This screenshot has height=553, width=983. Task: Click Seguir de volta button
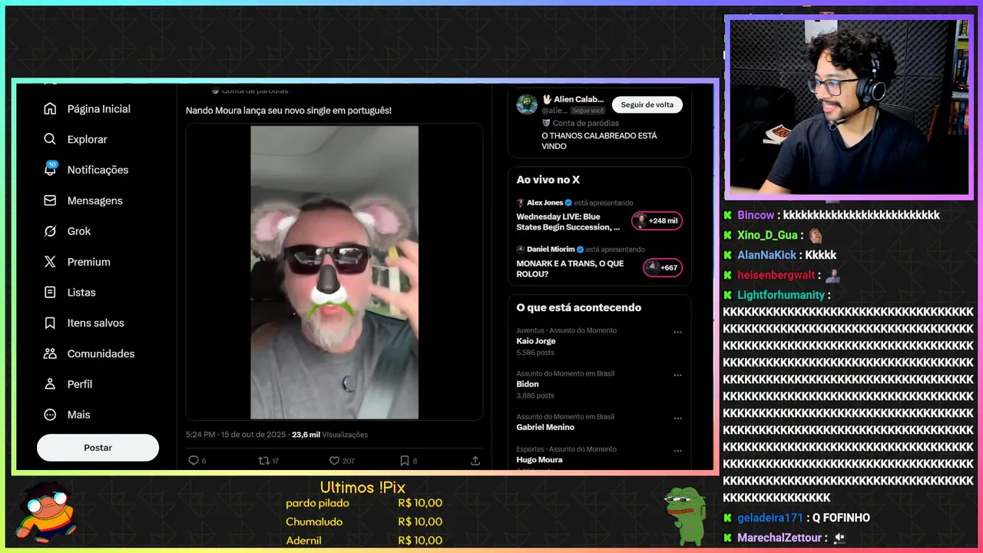click(647, 104)
